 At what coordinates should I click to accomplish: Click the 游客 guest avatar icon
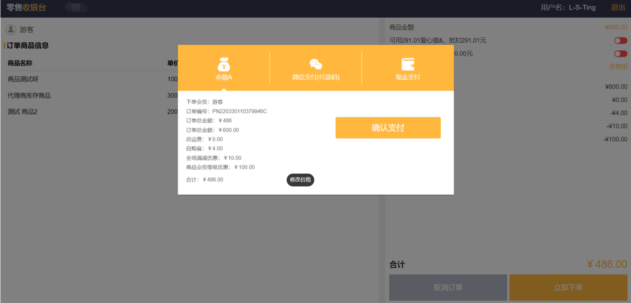pos(11,29)
